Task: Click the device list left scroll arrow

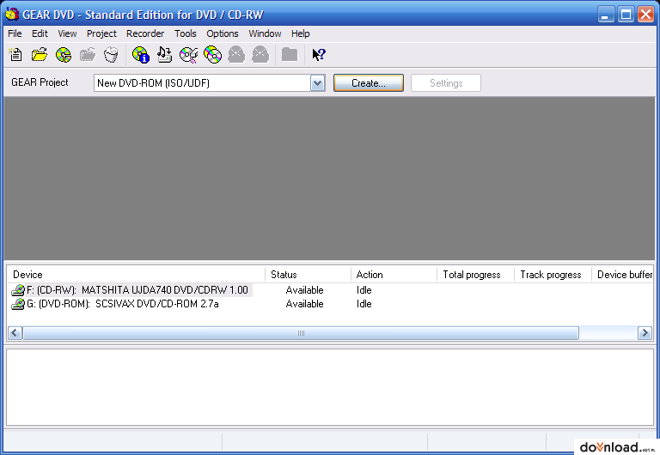Action: (x=15, y=333)
